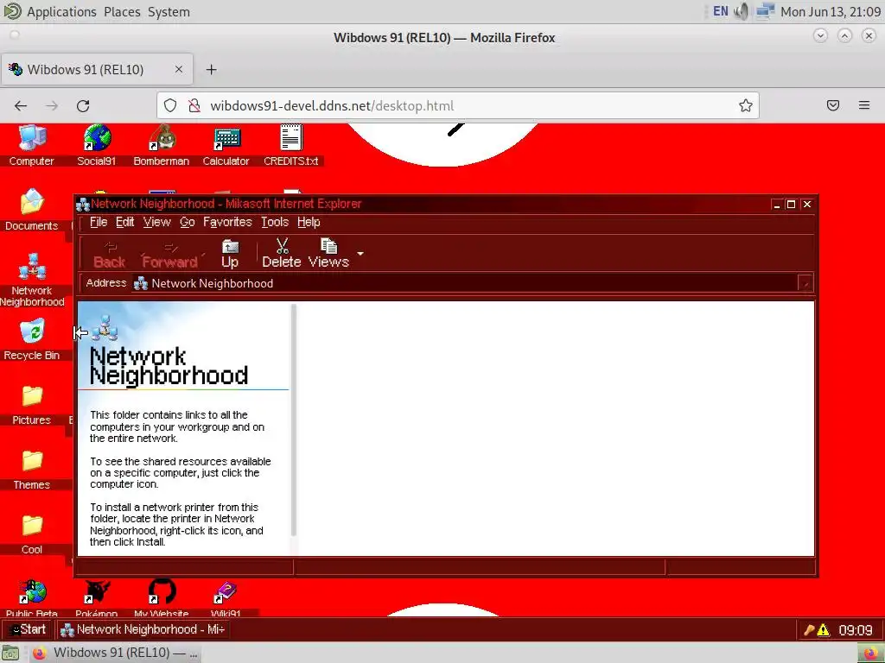This screenshot has width=885, height=663.
Task: Expand the Views dropdown arrow
Action: [360, 254]
